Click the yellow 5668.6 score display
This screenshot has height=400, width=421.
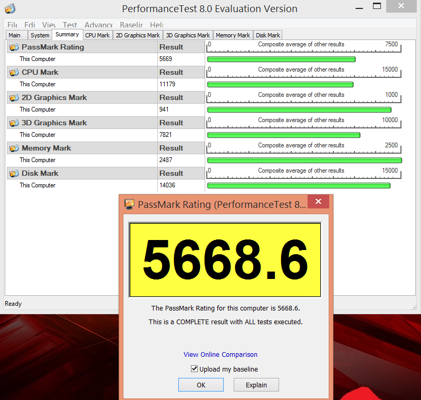[x=225, y=260]
